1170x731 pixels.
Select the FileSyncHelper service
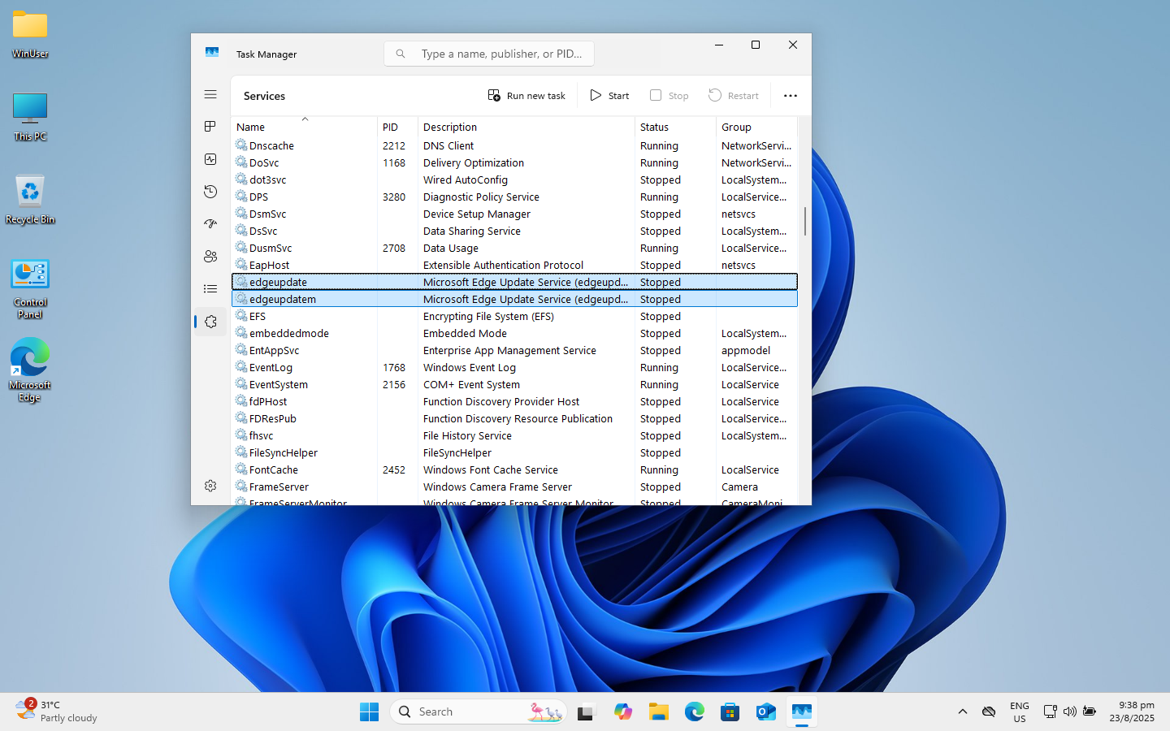[514, 452]
